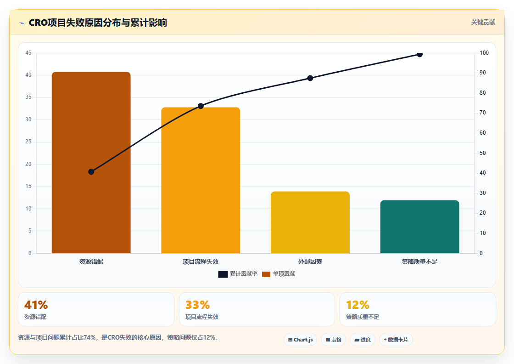Click the 关键贡献 label in the header
514x364 pixels.
(x=483, y=23)
